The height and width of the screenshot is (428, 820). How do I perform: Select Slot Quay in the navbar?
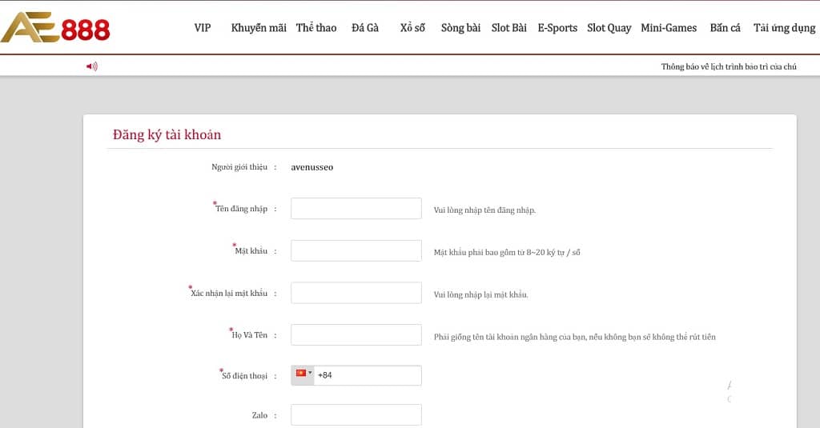click(x=609, y=28)
